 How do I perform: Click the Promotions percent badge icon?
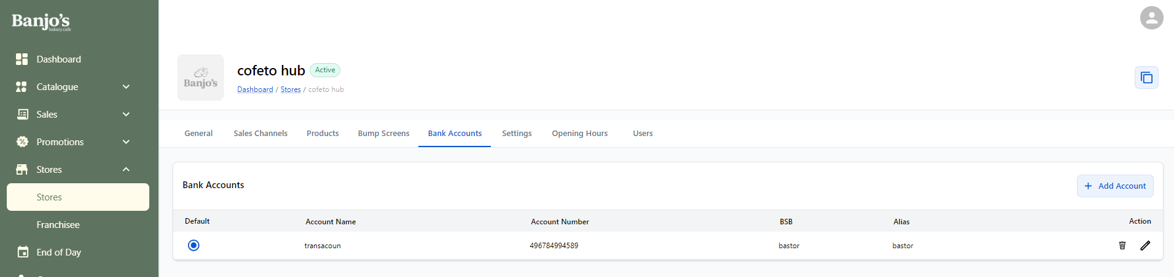click(x=22, y=142)
